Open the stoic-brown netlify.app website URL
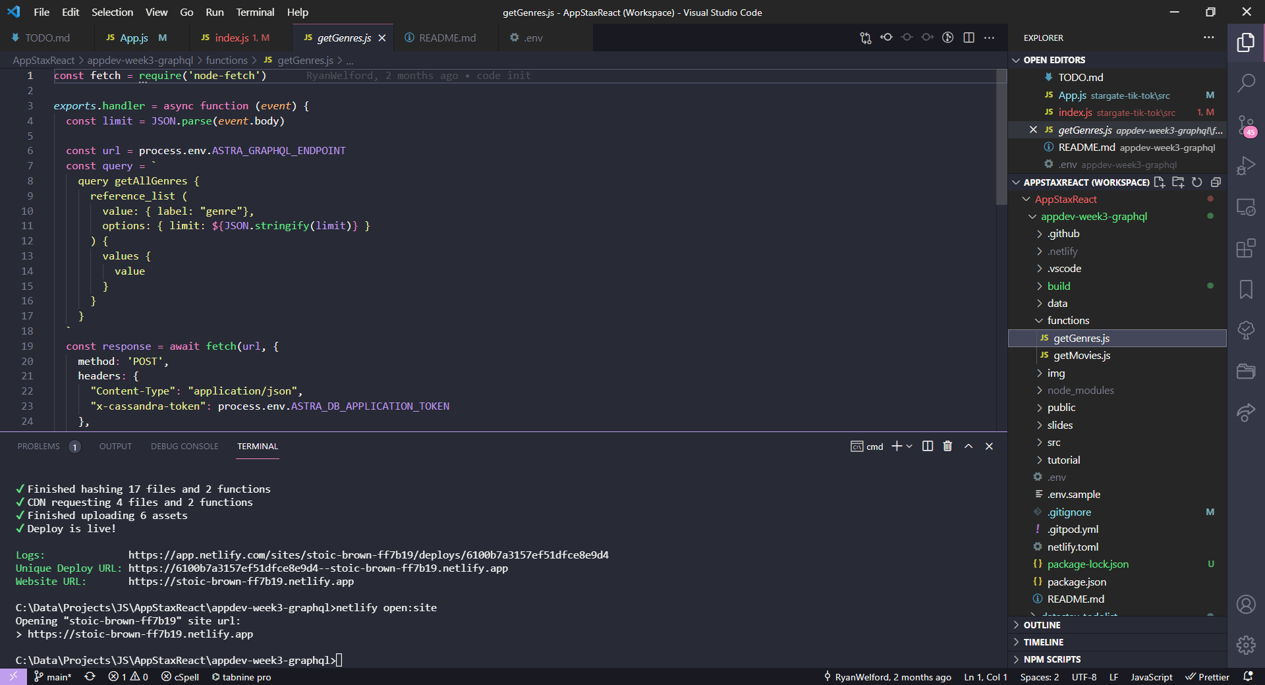Screen dimensions: 1265x685 click(x=241, y=582)
